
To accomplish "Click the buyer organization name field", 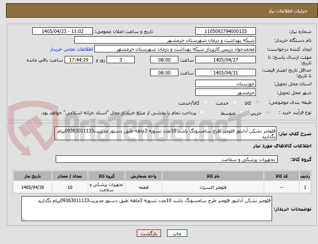I will [165, 40].
